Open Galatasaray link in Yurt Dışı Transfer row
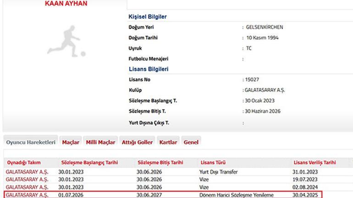This screenshot has width=353, height=198. (x=27, y=172)
